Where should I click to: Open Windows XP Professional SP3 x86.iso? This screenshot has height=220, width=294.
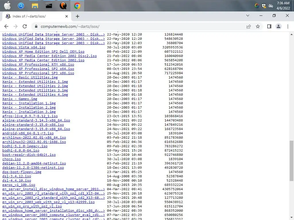[x=38, y=73]
